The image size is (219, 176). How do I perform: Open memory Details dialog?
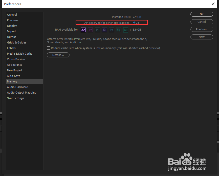click(58, 55)
